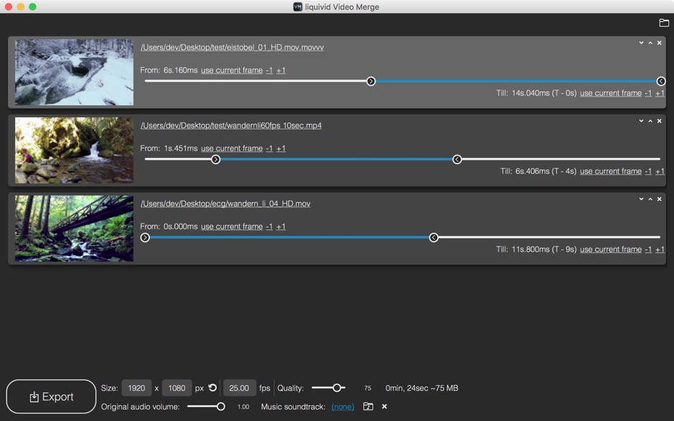The width and height of the screenshot is (674, 421).
Task: Step eistobel From point back one frame
Action: (x=269, y=70)
